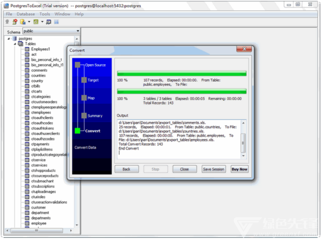Image resolution: width=322 pixels, height=240 pixels.
Task: Click the yellow database export toolbar icon
Action: 23,22
